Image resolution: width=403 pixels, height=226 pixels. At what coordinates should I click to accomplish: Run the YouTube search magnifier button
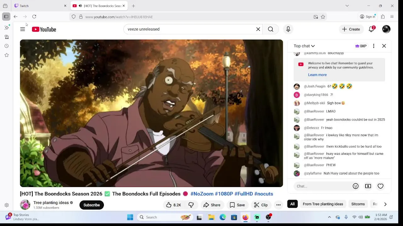click(271, 29)
